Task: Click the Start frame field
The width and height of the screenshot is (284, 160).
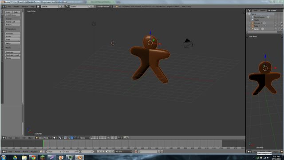Action: [x=55, y=152]
